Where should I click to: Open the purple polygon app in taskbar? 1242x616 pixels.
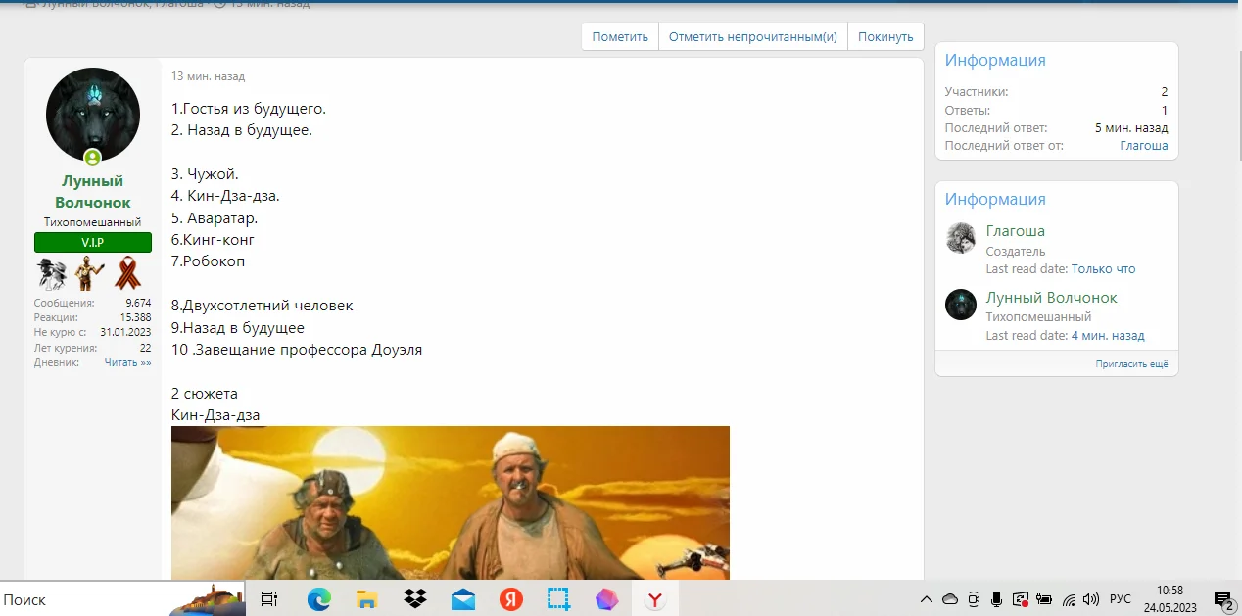607,599
